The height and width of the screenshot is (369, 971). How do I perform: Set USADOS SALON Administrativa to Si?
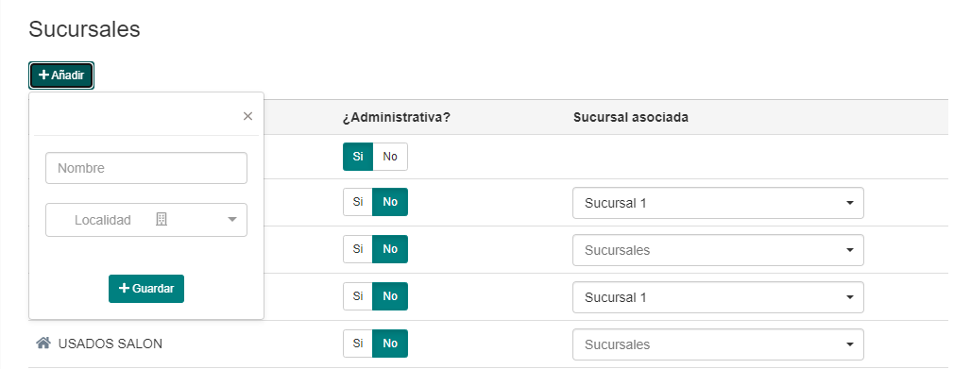tap(358, 343)
